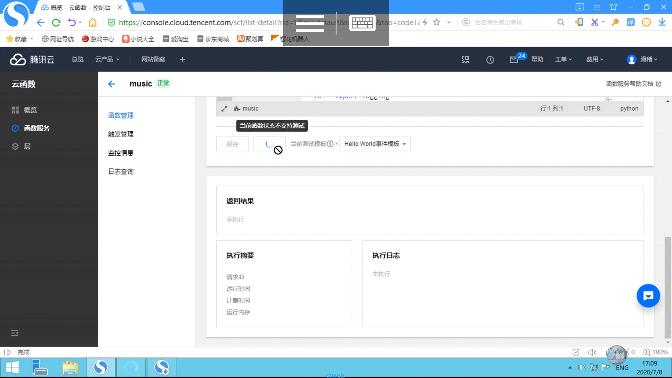The image size is (672, 378).
Task: Click the mail notification icon with 24 badge
Action: tap(514, 59)
